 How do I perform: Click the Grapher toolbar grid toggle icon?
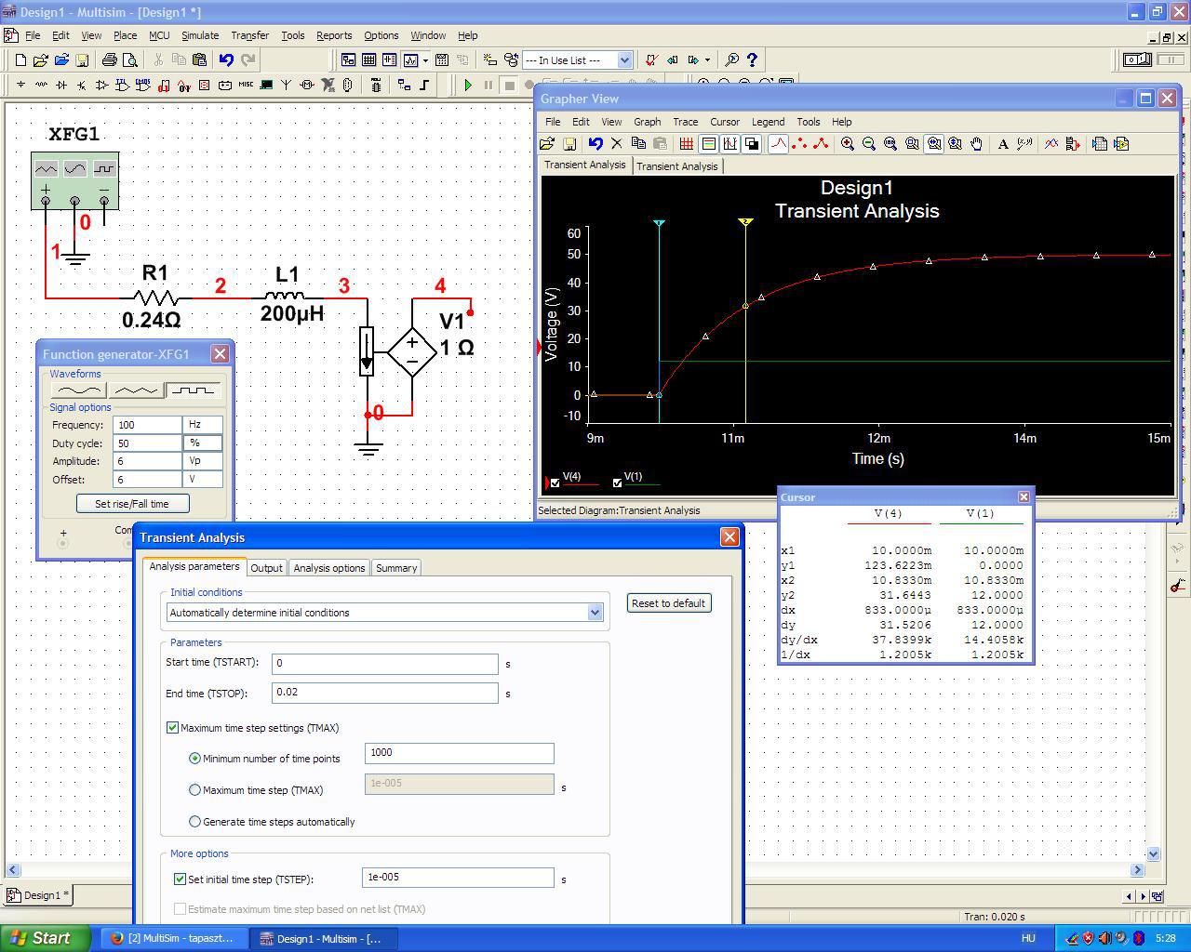686,144
